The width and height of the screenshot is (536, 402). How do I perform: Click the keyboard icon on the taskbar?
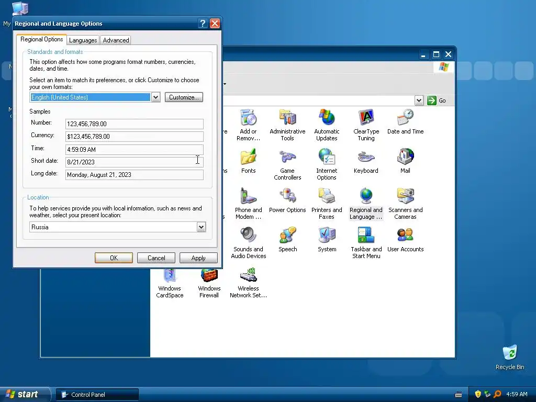tap(459, 395)
